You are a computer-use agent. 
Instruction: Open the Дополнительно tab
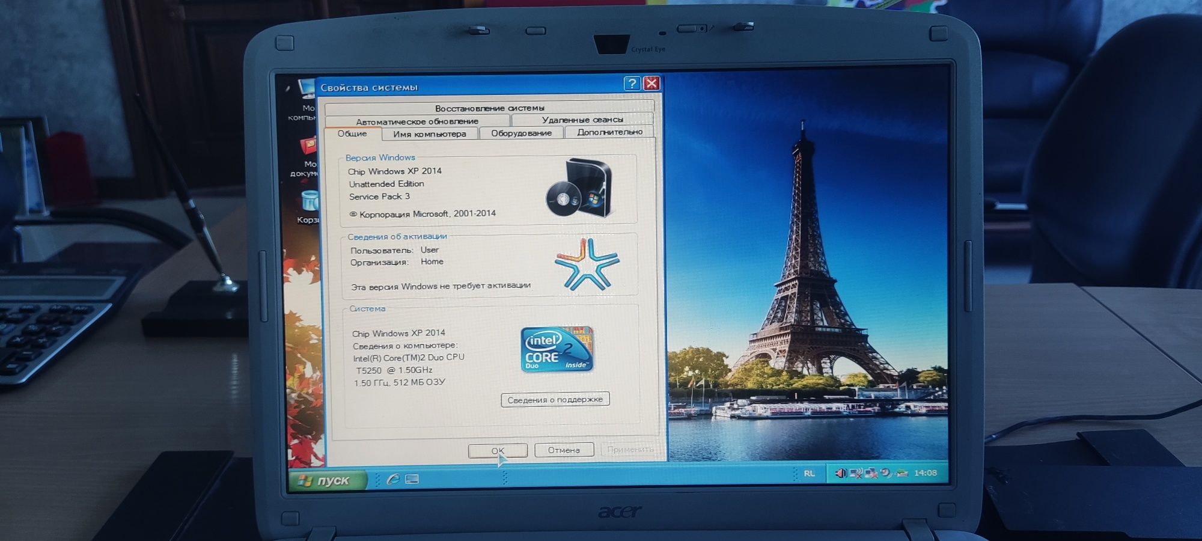tap(610, 132)
